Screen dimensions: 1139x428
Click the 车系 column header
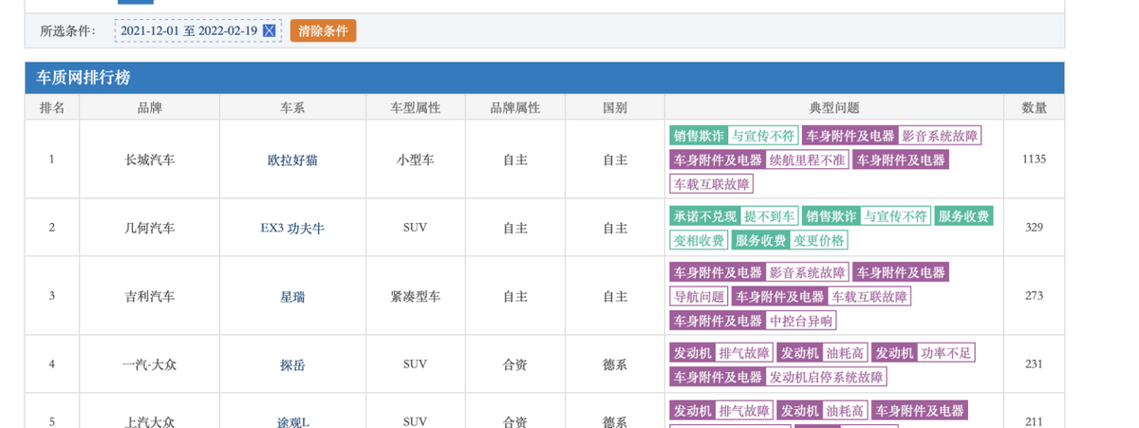pyautogui.click(x=292, y=107)
